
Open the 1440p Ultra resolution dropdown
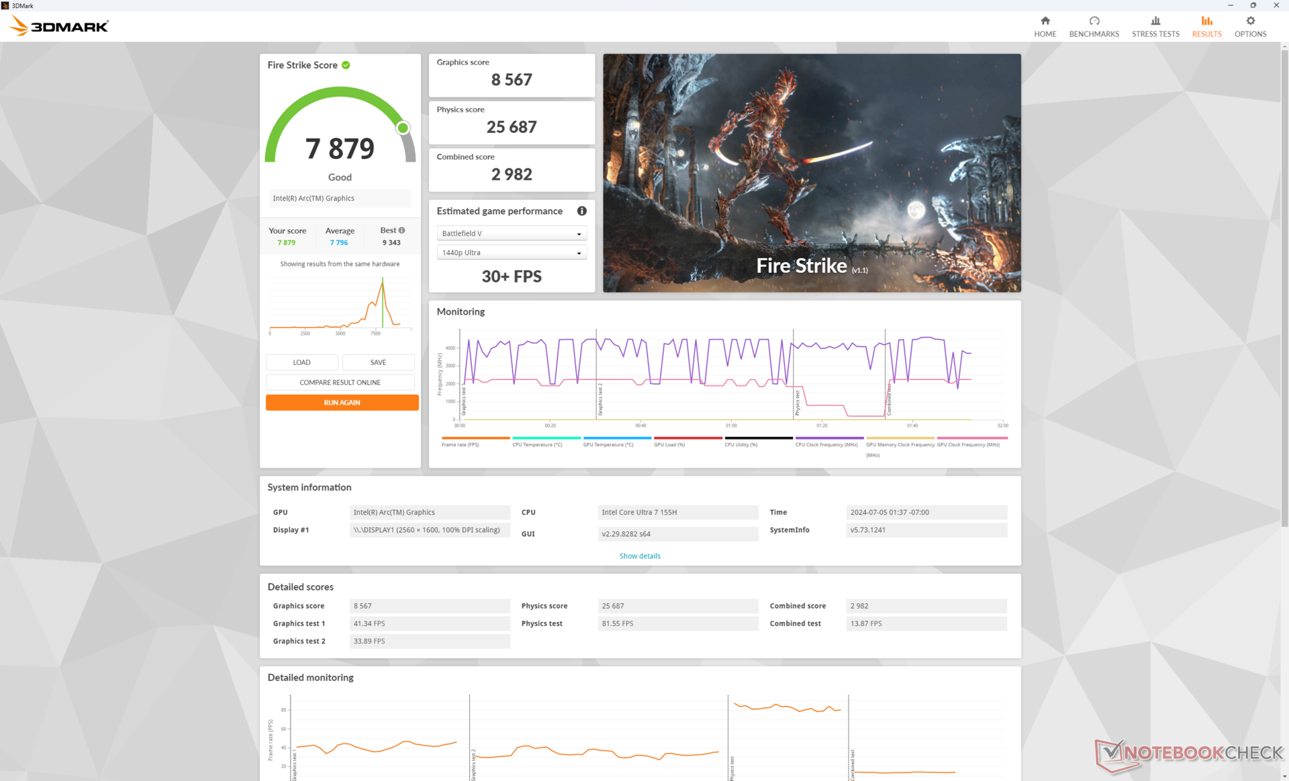point(511,252)
